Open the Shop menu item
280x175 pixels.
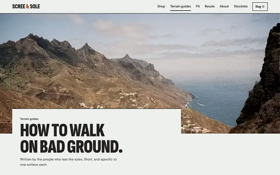point(161,6)
